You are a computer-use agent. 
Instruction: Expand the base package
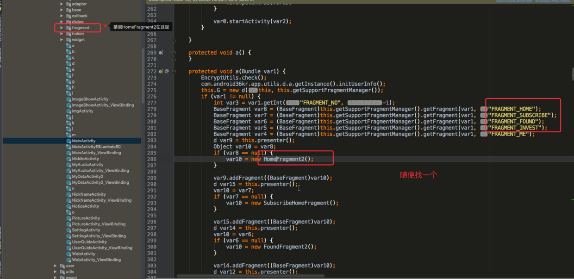(62, 10)
